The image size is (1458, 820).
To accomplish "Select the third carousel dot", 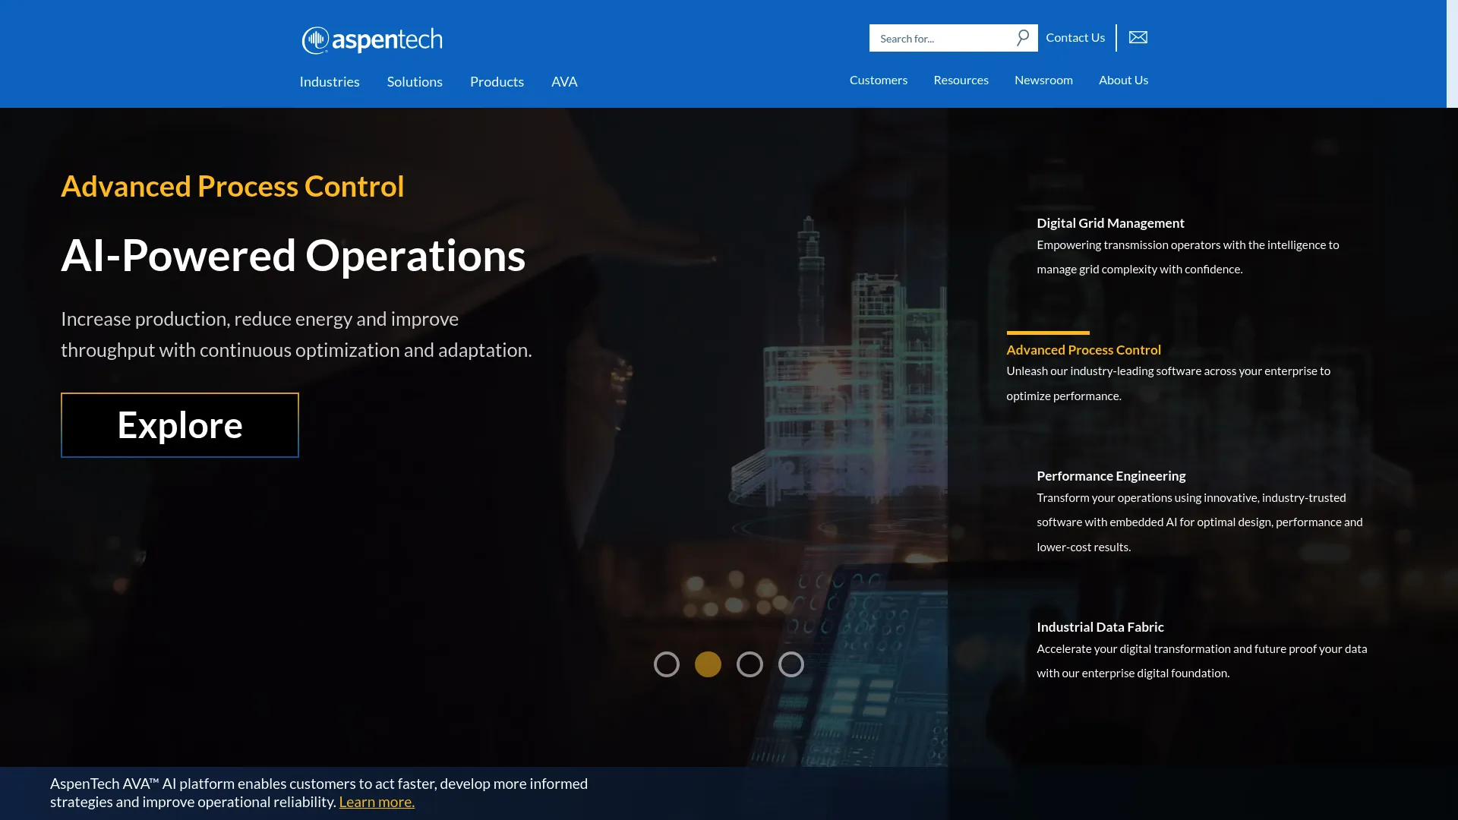I will coord(750,664).
